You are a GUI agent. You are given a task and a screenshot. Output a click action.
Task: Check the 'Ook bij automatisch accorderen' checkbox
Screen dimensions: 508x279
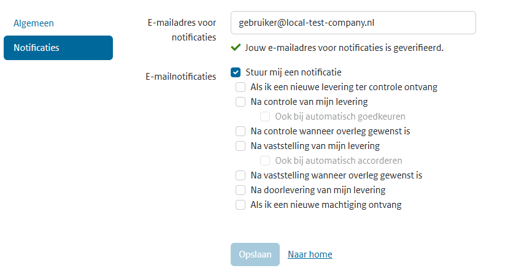(265, 161)
